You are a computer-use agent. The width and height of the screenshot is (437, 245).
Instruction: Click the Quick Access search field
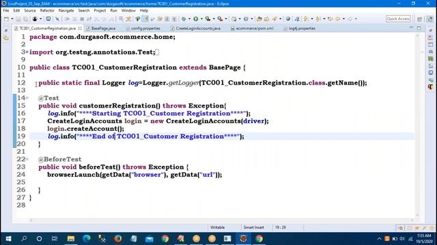tap(398, 18)
